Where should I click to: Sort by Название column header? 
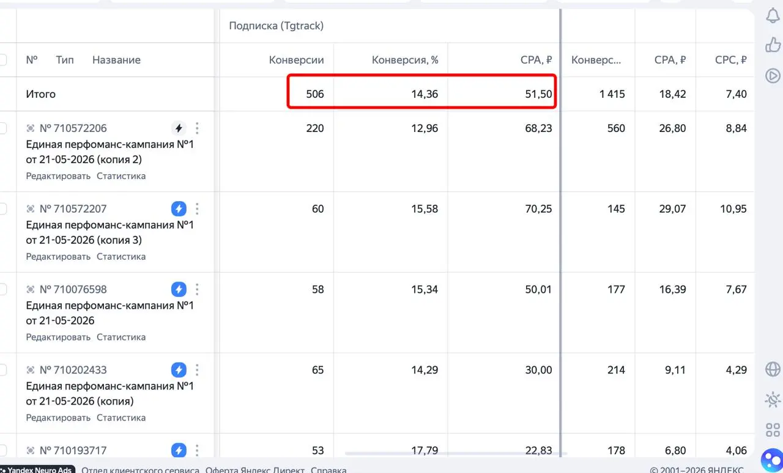[116, 60]
